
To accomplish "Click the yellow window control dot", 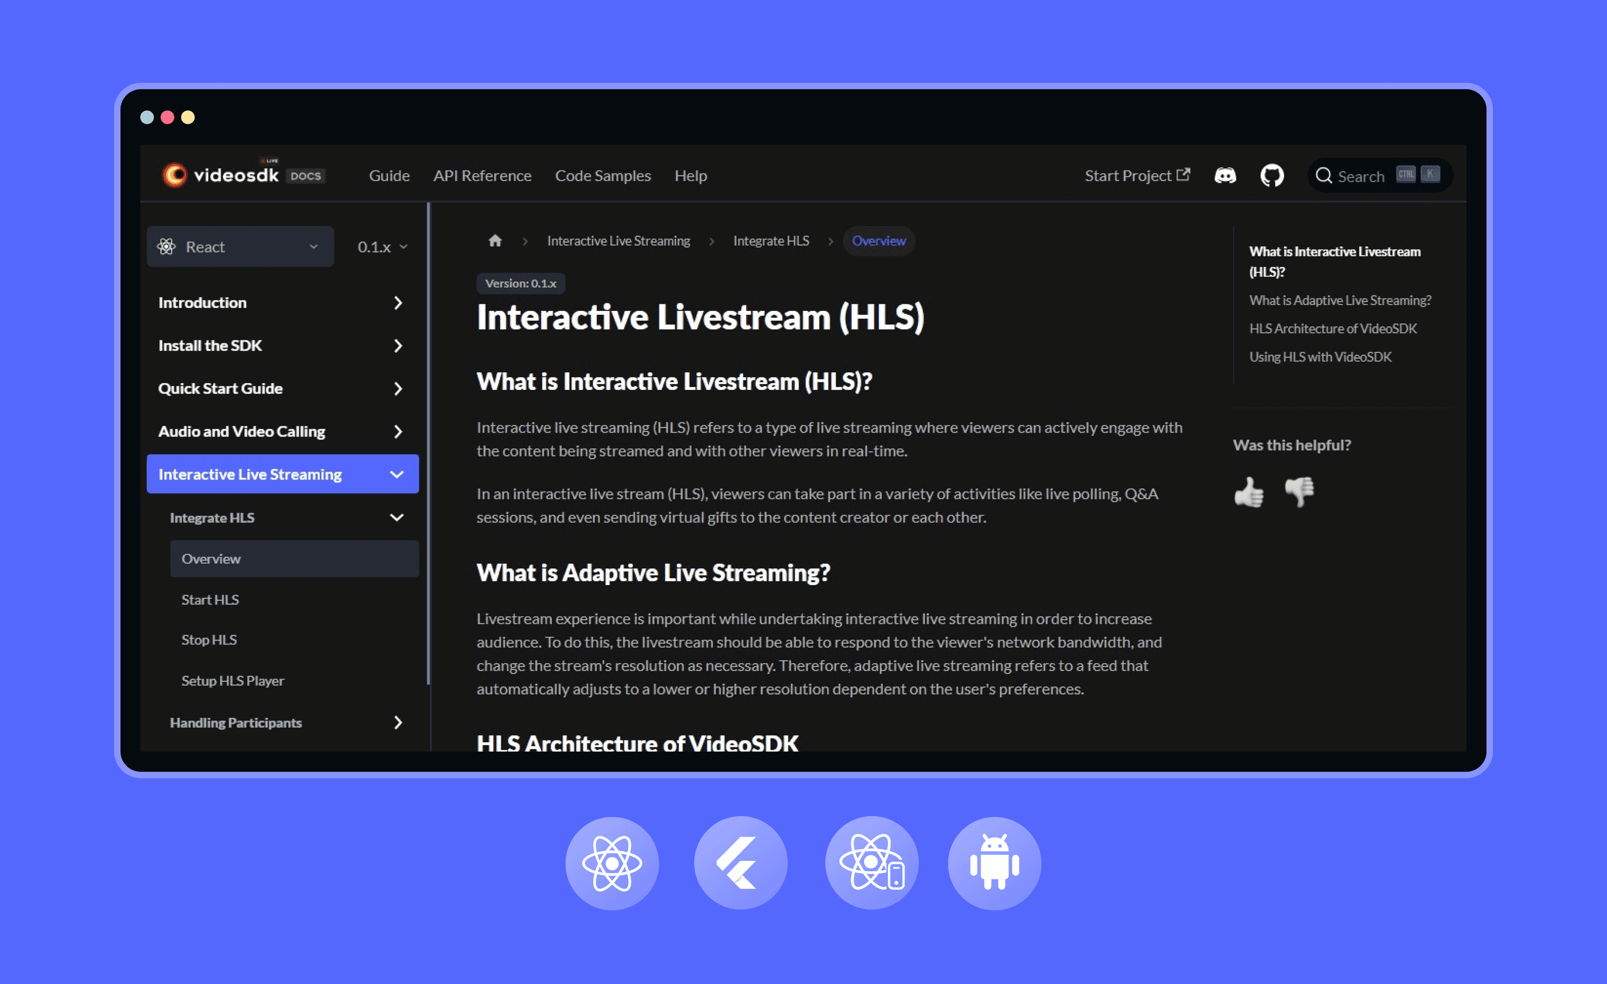I will pyautogui.click(x=188, y=117).
